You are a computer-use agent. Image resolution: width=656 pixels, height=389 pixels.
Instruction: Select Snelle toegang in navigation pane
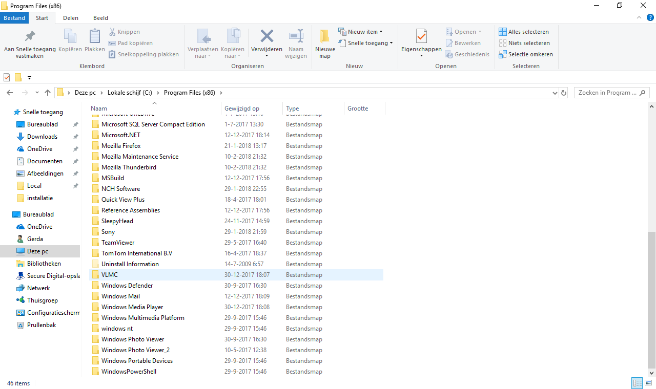(x=43, y=112)
